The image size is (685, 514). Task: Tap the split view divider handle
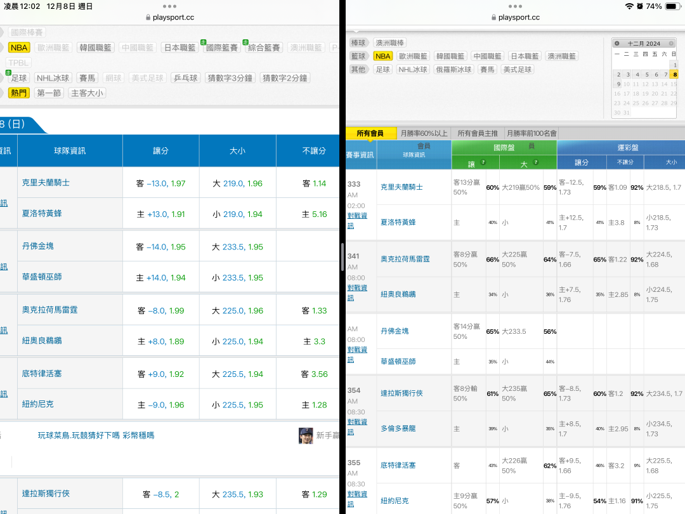coord(342,257)
